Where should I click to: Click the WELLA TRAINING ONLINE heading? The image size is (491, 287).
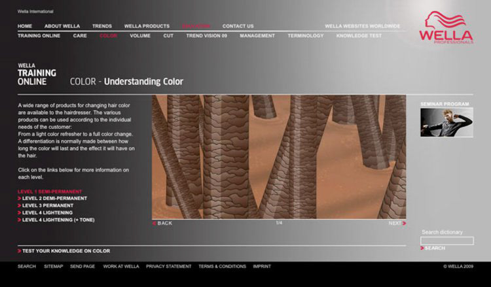click(37, 75)
